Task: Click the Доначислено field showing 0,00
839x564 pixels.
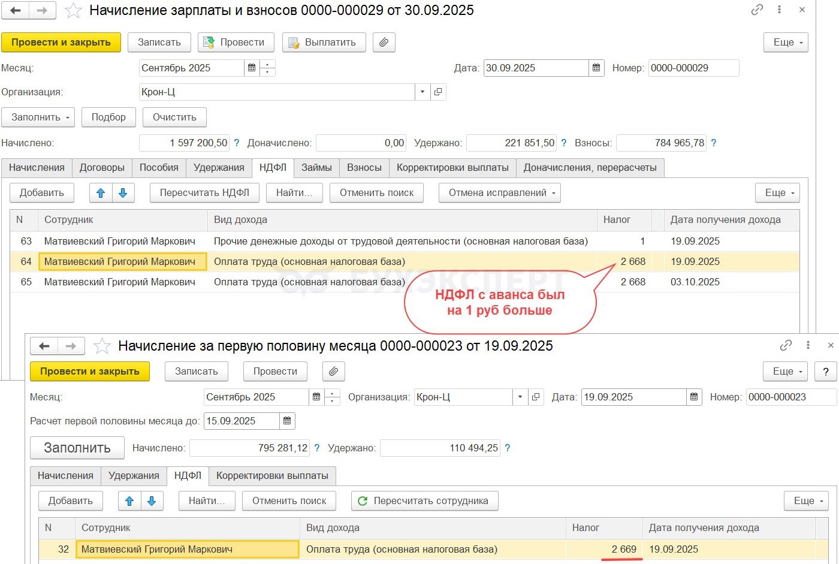Action: [361, 143]
